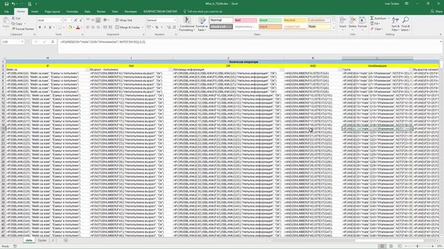Open the File menu
This screenshot has height=249, width=444.
(6, 12)
